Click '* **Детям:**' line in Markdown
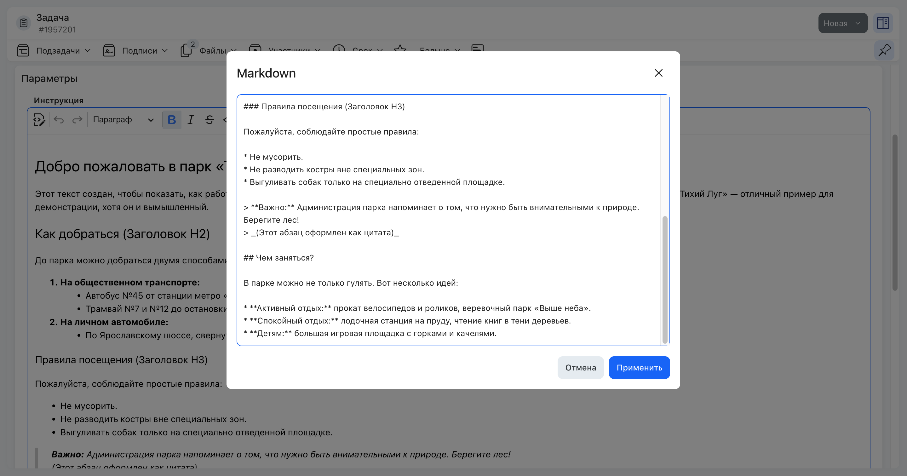 (370, 333)
